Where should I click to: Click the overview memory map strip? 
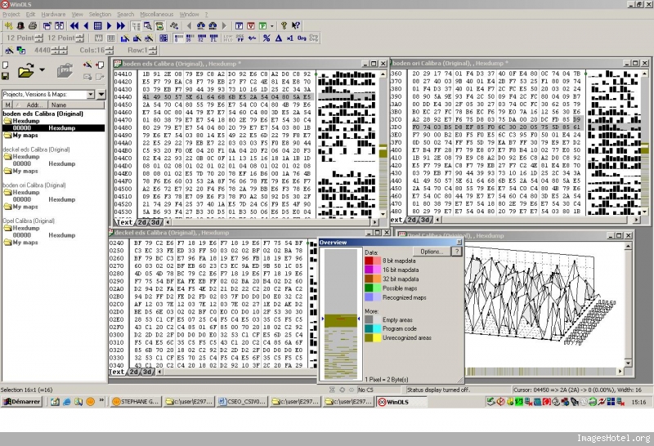[340, 314]
